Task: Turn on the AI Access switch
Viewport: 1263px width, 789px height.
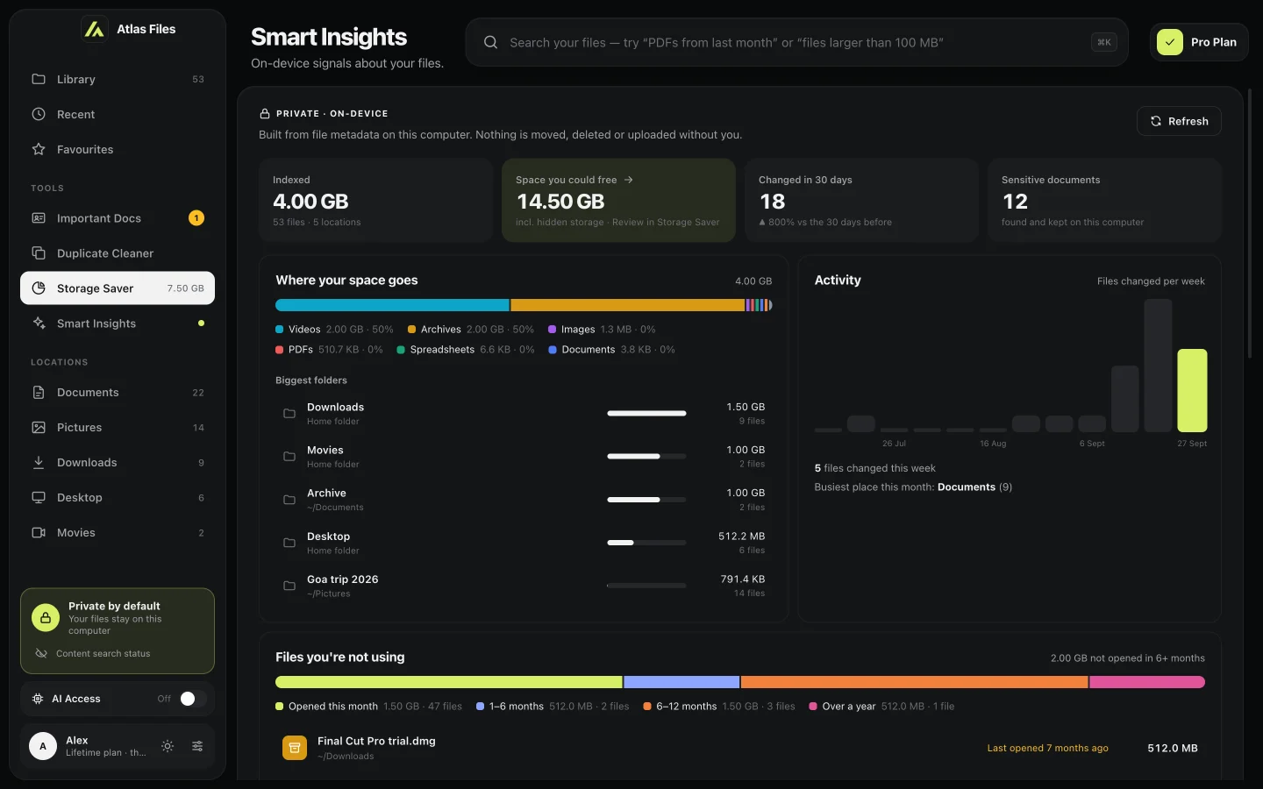Action: [x=193, y=699]
